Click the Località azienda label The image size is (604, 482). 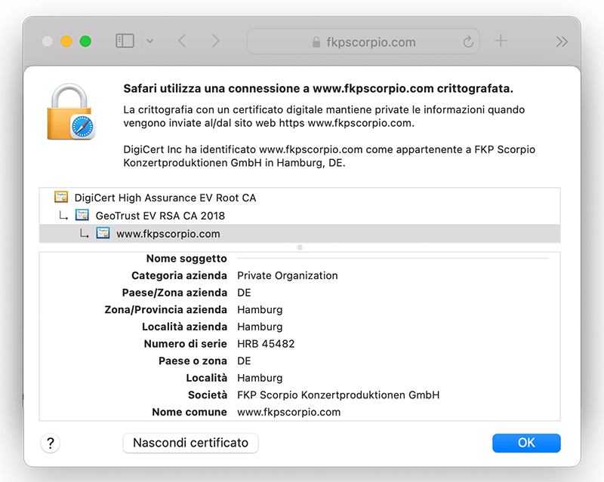point(184,327)
